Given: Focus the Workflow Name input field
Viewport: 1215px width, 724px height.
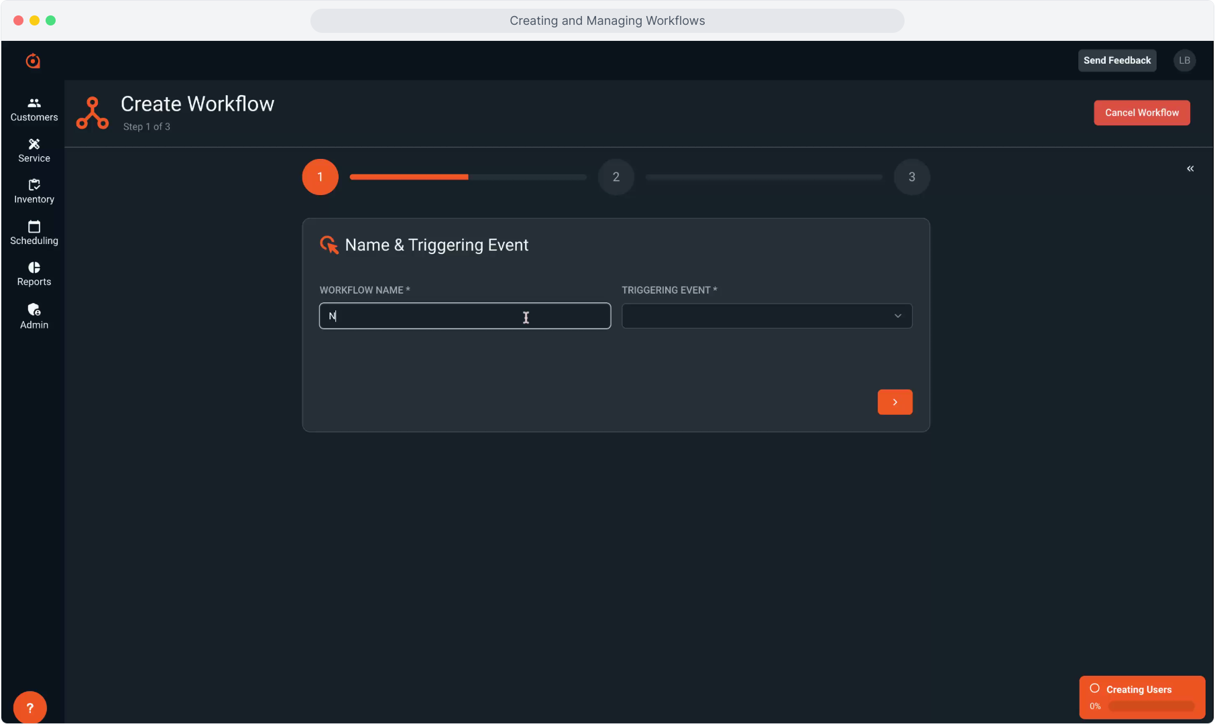Looking at the screenshot, I should [465, 316].
